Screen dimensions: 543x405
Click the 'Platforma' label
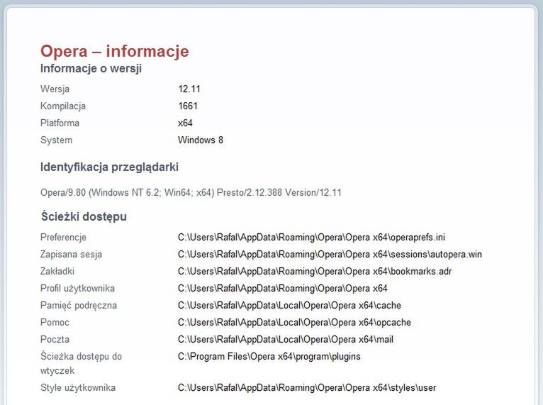pos(60,123)
